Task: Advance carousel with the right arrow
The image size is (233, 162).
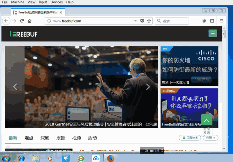Action: [x=148, y=87]
